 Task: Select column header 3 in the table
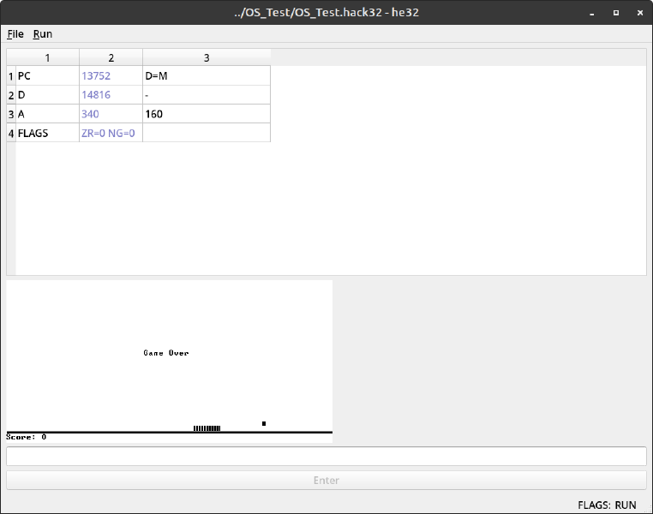pyautogui.click(x=207, y=57)
